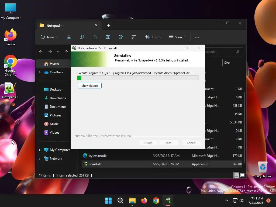The width and height of the screenshot is (276, 207).
Task: Open the New dropdown in Explorer
Action: coord(49,37)
